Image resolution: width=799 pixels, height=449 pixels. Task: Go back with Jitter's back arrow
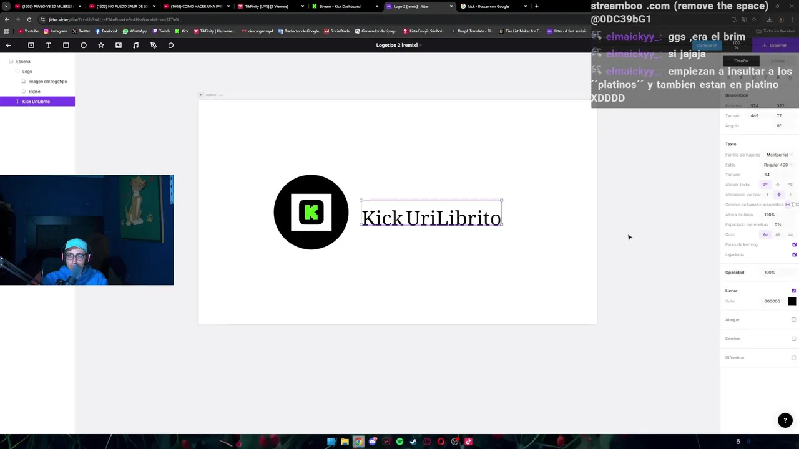(8, 45)
